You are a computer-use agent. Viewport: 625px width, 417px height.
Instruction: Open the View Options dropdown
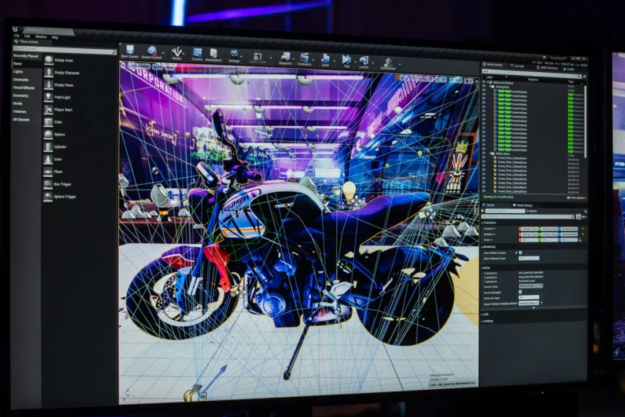click(x=576, y=198)
